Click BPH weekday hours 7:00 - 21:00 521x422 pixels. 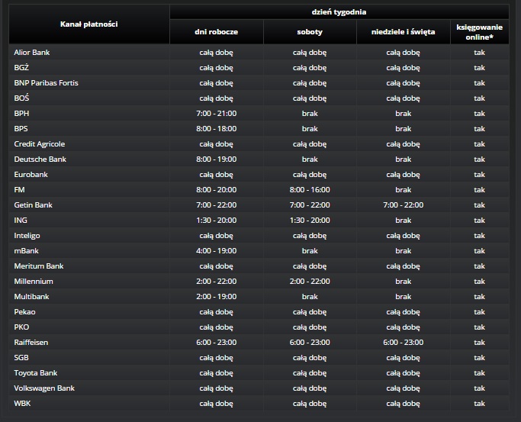pos(217,113)
